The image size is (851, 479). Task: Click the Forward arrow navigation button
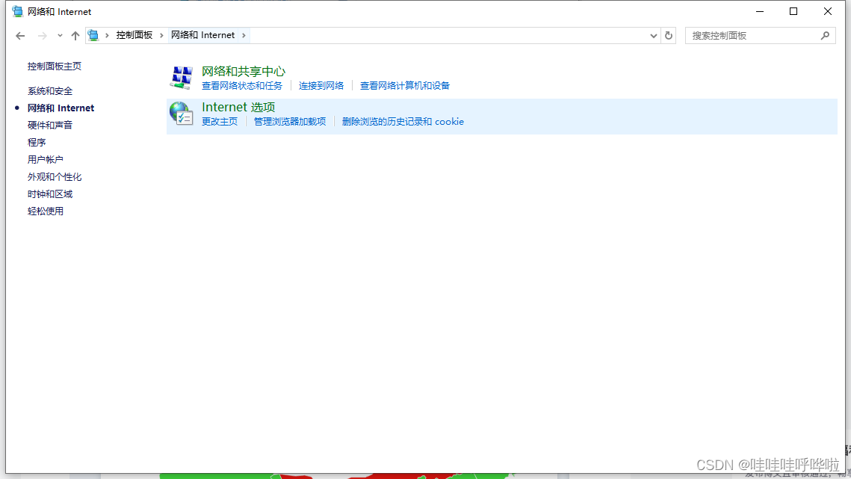[x=42, y=36]
